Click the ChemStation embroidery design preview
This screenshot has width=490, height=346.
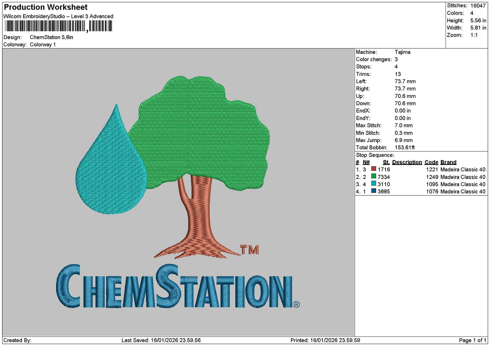point(178,192)
